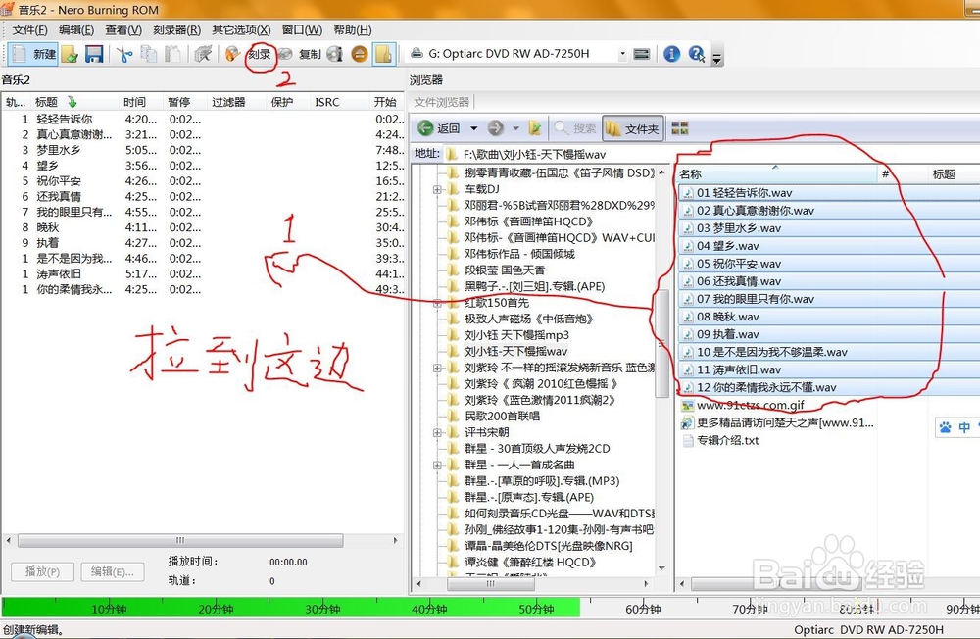The height and width of the screenshot is (639, 980).
Task: Click the Paste clipboard icon in toolbar
Action: [172, 55]
